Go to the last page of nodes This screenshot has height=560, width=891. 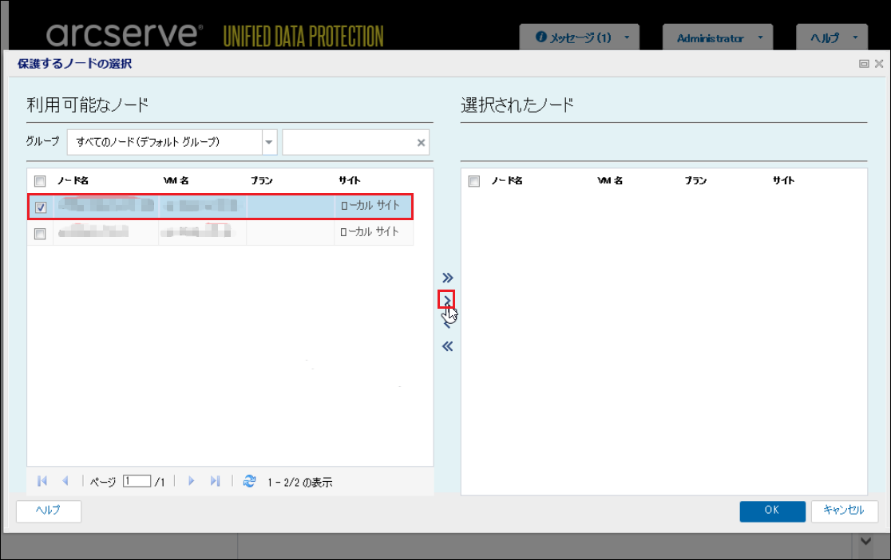pos(215,481)
